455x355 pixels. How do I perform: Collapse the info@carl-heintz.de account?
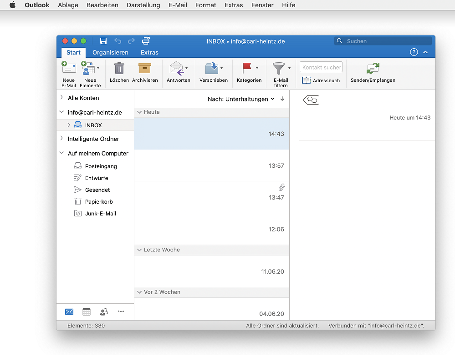(61, 112)
